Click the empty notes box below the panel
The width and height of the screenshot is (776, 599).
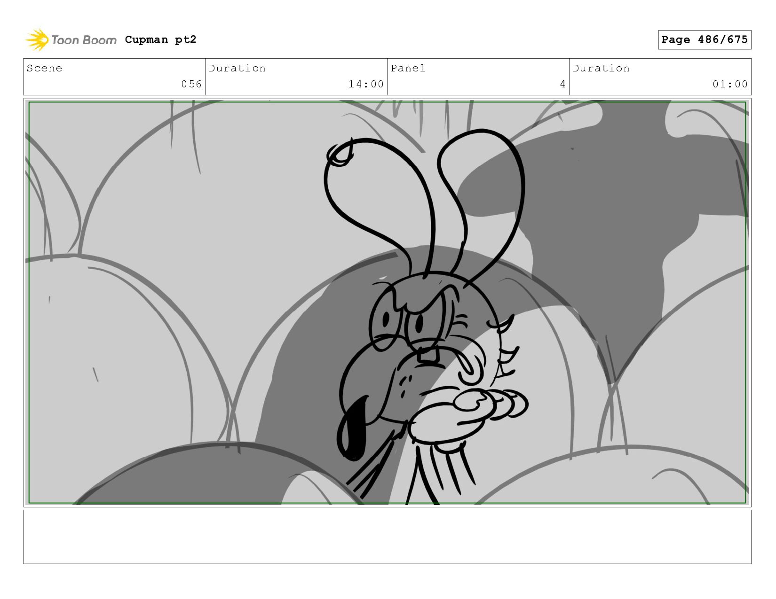pyautogui.click(x=388, y=537)
